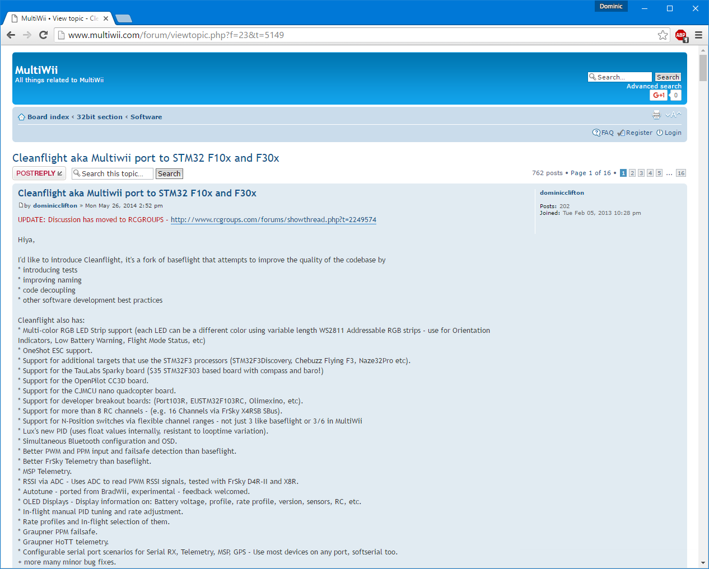Click the MultiWii site title
This screenshot has height=569, width=709.
(x=36, y=70)
